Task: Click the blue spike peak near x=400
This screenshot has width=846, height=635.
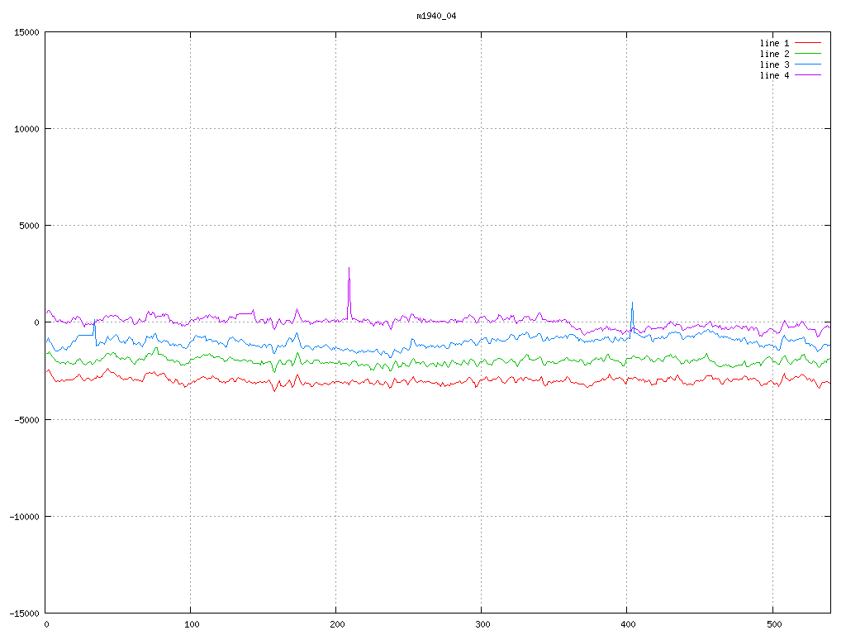Action: pos(632,303)
